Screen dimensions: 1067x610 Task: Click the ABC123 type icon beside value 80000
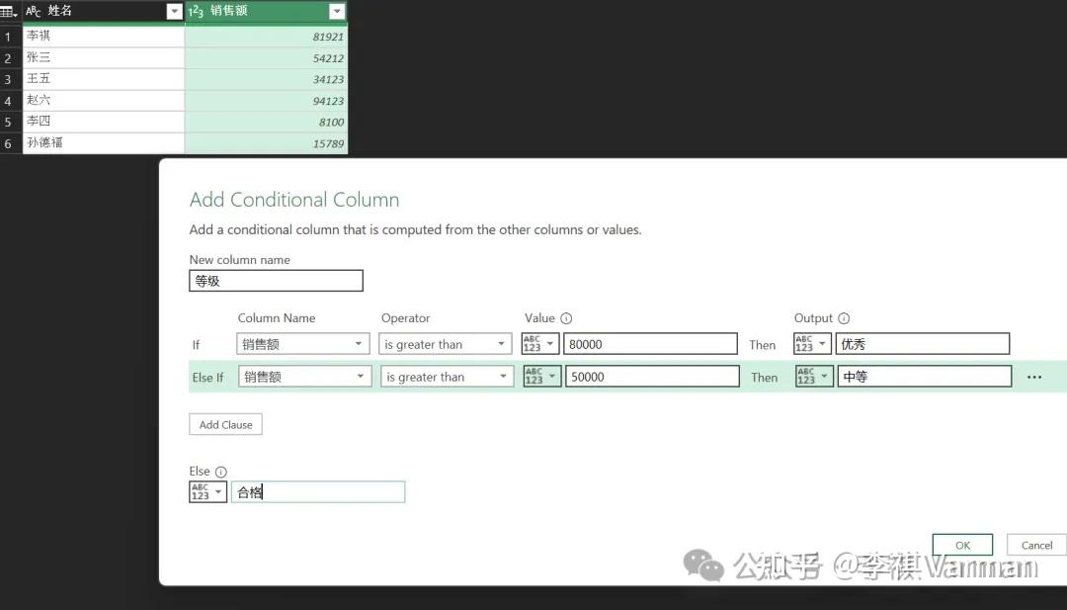coord(537,343)
